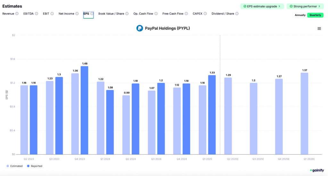Viewport: 328px width, 176px height.
Task: Click the gainify logo
Action: (317, 170)
